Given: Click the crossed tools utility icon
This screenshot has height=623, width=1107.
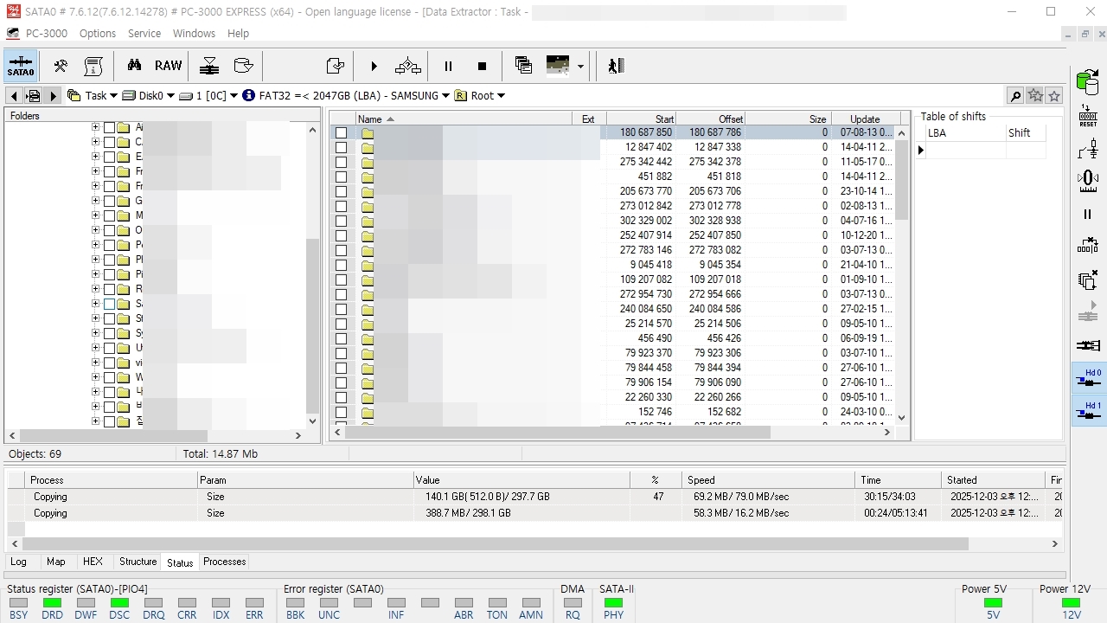Looking at the screenshot, I should [61, 66].
